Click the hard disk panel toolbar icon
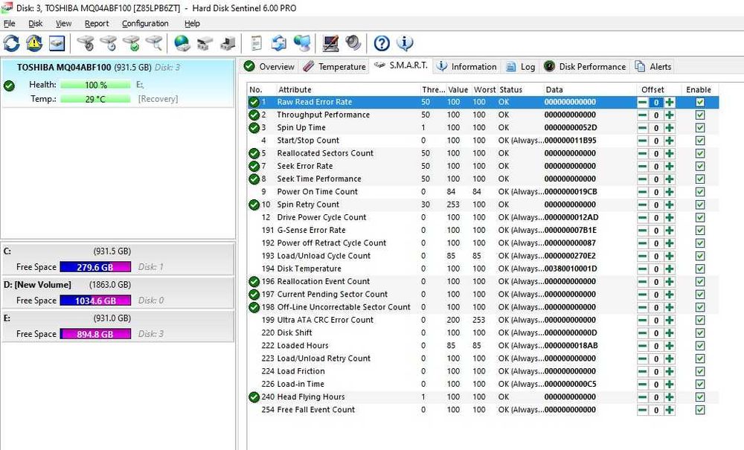The height and width of the screenshot is (450, 744). pos(57,43)
